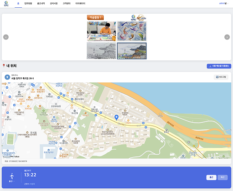The width and height of the screenshot is (233, 191).
Task: Show previous banner slide with left arrow
Action: click(6, 37)
